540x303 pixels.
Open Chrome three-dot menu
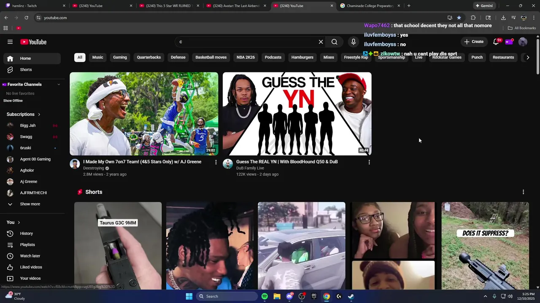(x=534, y=18)
